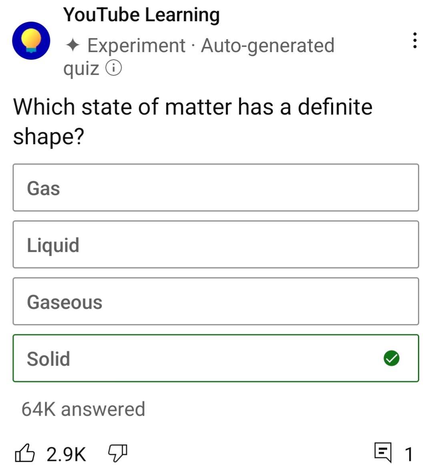Open the YouTube Learning channel name
Screen dimensions: 432x475
point(141,15)
